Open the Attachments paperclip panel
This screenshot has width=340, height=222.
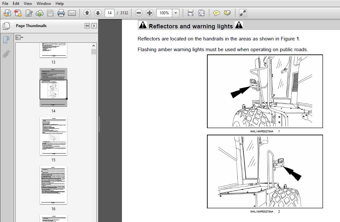(6, 54)
